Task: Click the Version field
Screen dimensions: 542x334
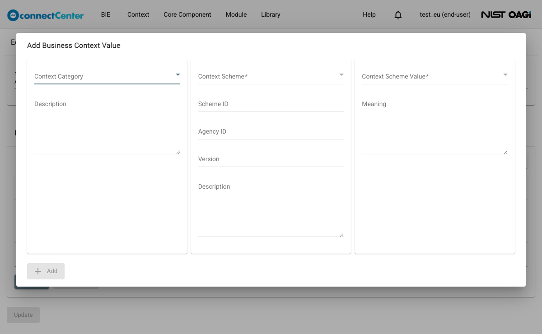Action: click(x=271, y=159)
